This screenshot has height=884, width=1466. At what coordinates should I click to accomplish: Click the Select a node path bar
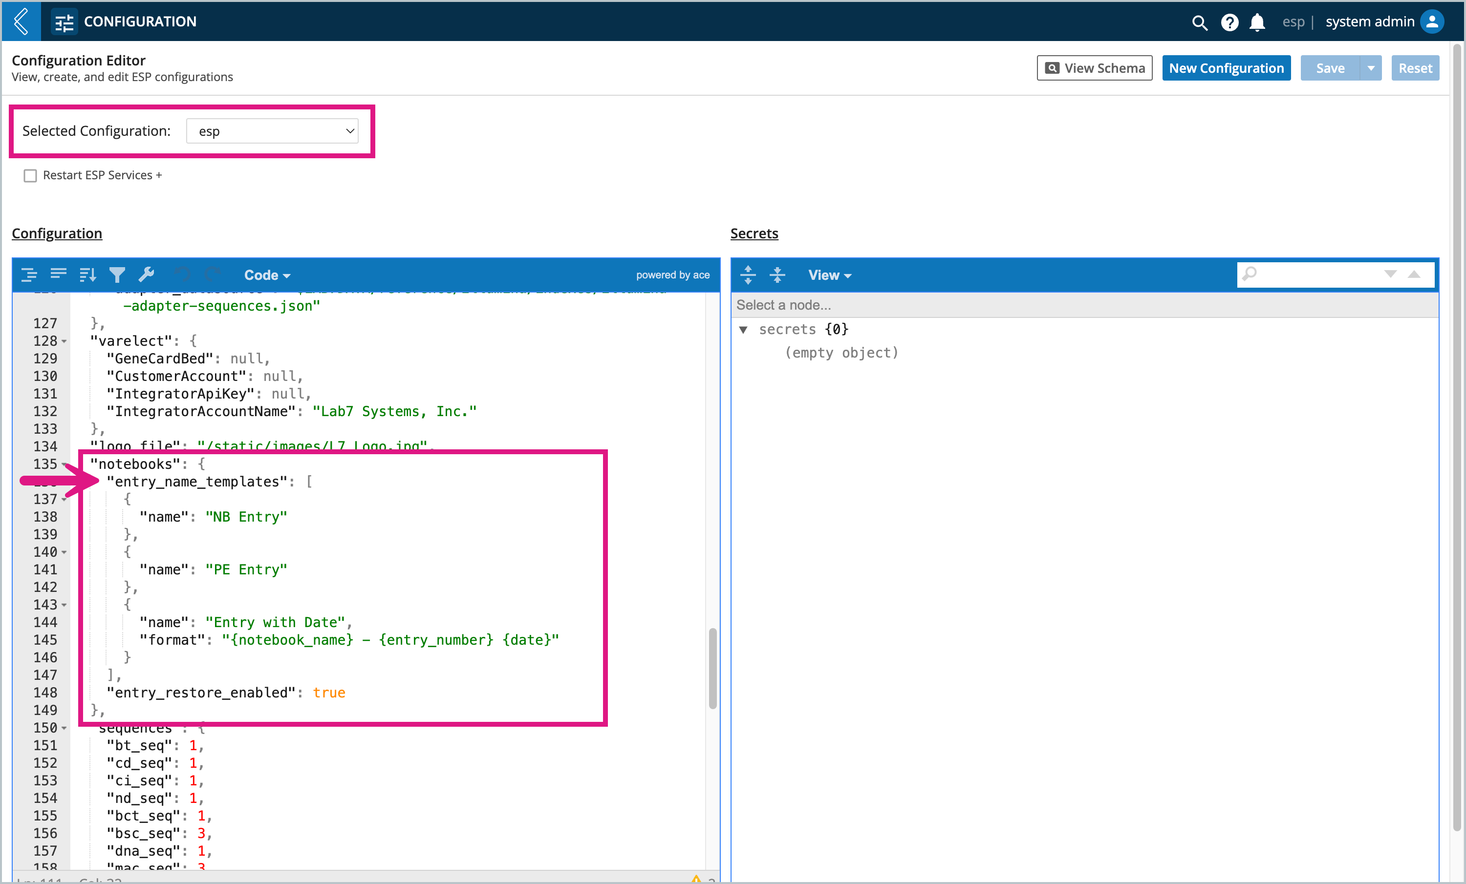1084,305
